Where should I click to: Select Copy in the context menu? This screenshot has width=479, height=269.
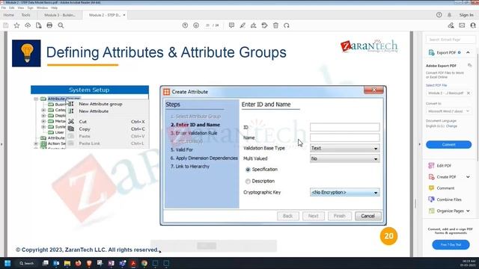click(x=85, y=129)
